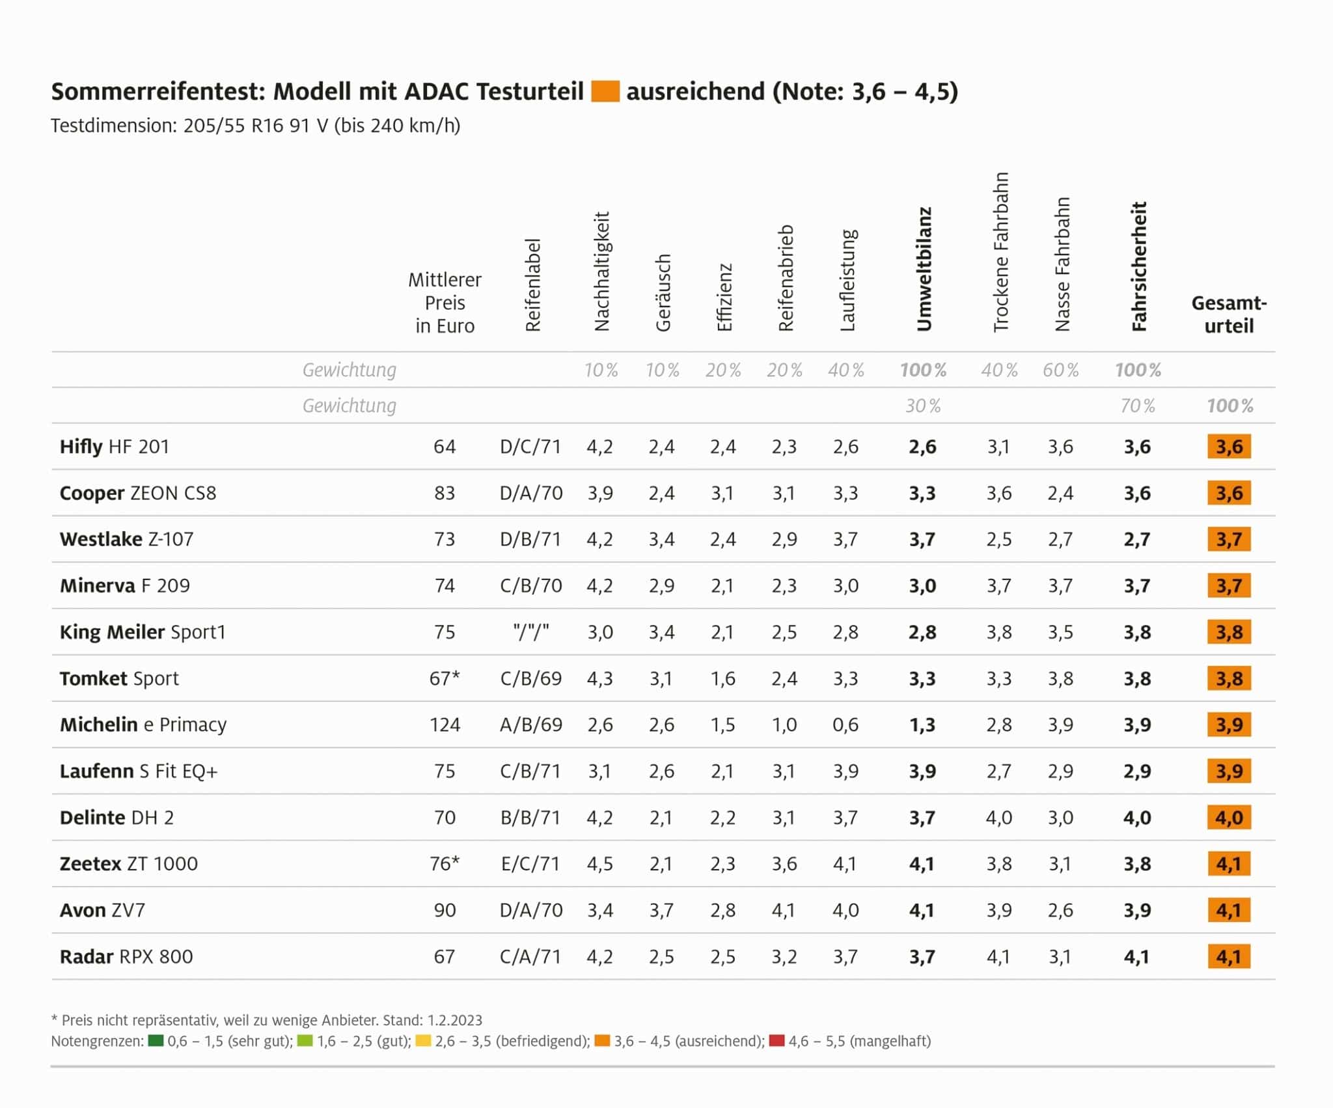The width and height of the screenshot is (1333, 1108).
Task: Select the Umweltbilanz column header
Action: [924, 269]
